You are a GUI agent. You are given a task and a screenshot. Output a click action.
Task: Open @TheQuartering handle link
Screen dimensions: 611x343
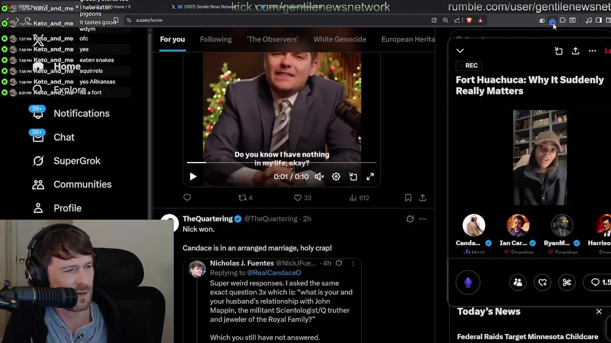click(x=271, y=219)
